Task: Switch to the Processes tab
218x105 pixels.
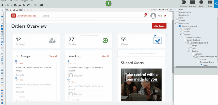Action: (x=184, y=3)
